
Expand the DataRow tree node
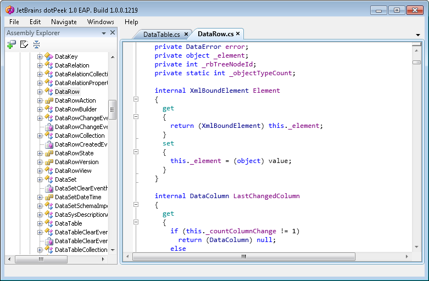point(40,92)
